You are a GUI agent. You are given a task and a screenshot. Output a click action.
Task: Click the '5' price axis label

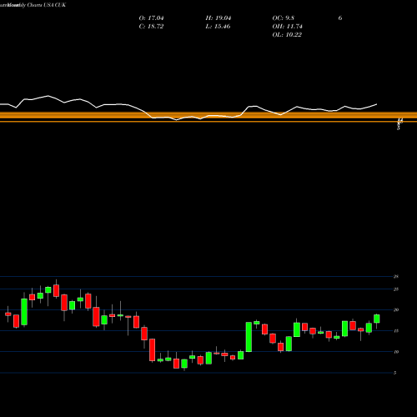(394, 373)
